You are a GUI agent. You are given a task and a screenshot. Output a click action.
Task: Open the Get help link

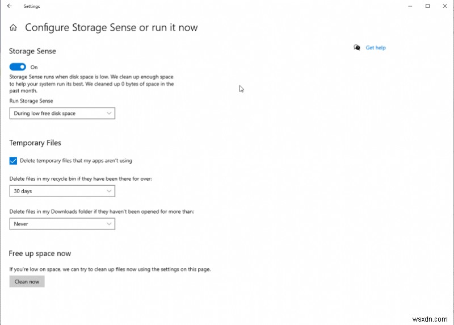coord(376,48)
